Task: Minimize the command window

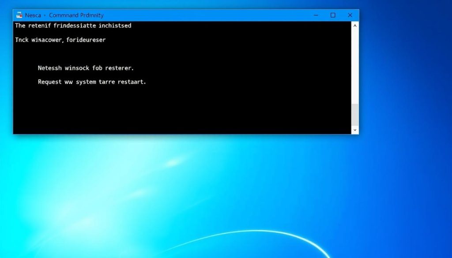Action: click(316, 15)
